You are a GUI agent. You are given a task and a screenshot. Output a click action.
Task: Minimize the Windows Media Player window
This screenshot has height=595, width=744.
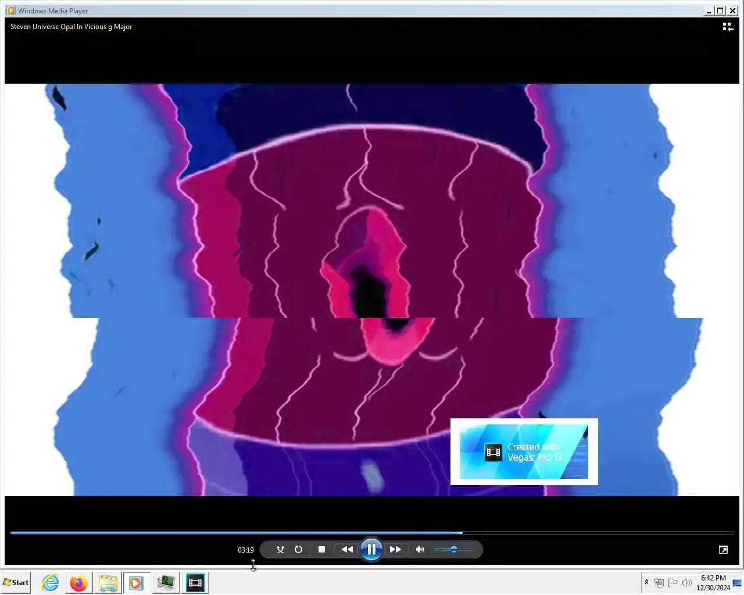pyautogui.click(x=709, y=10)
